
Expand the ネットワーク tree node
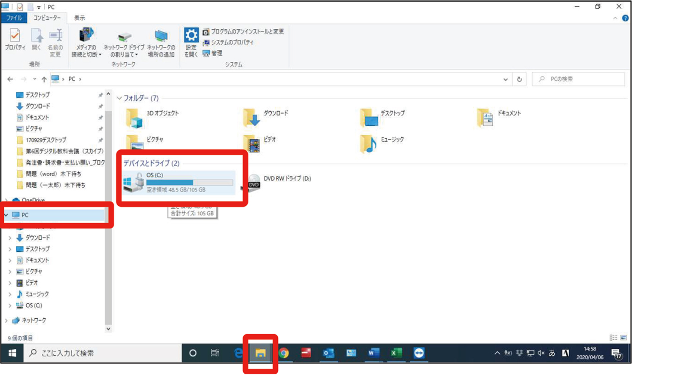tap(6, 320)
